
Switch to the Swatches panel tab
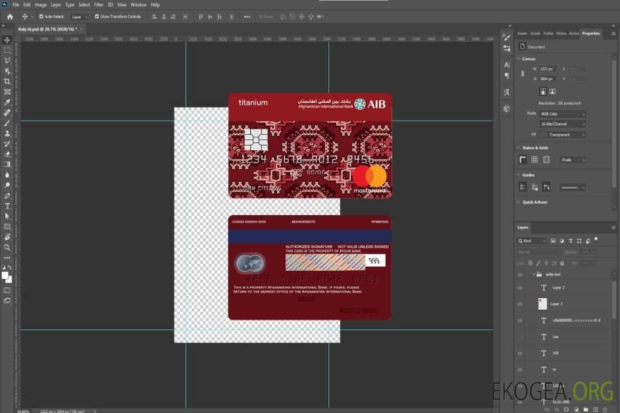pos(521,33)
